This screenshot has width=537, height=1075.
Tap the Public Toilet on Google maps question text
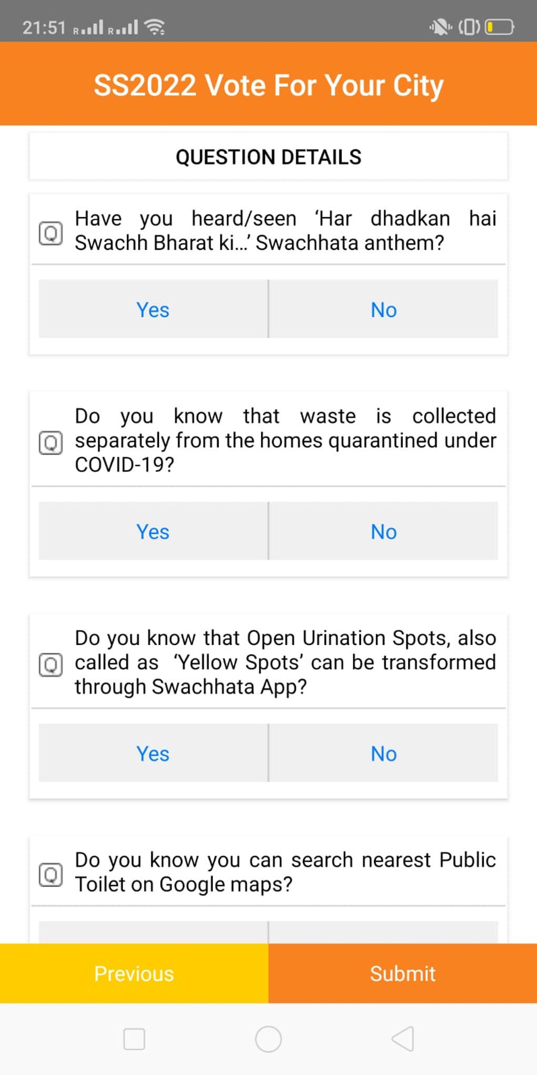(x=285, y=872)
